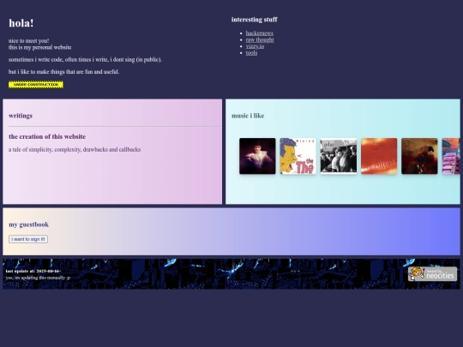Click the 'sometimes i write code' sentence
Image resolution: width=463 pixels, height=347 pixels.
pos(85,60)
